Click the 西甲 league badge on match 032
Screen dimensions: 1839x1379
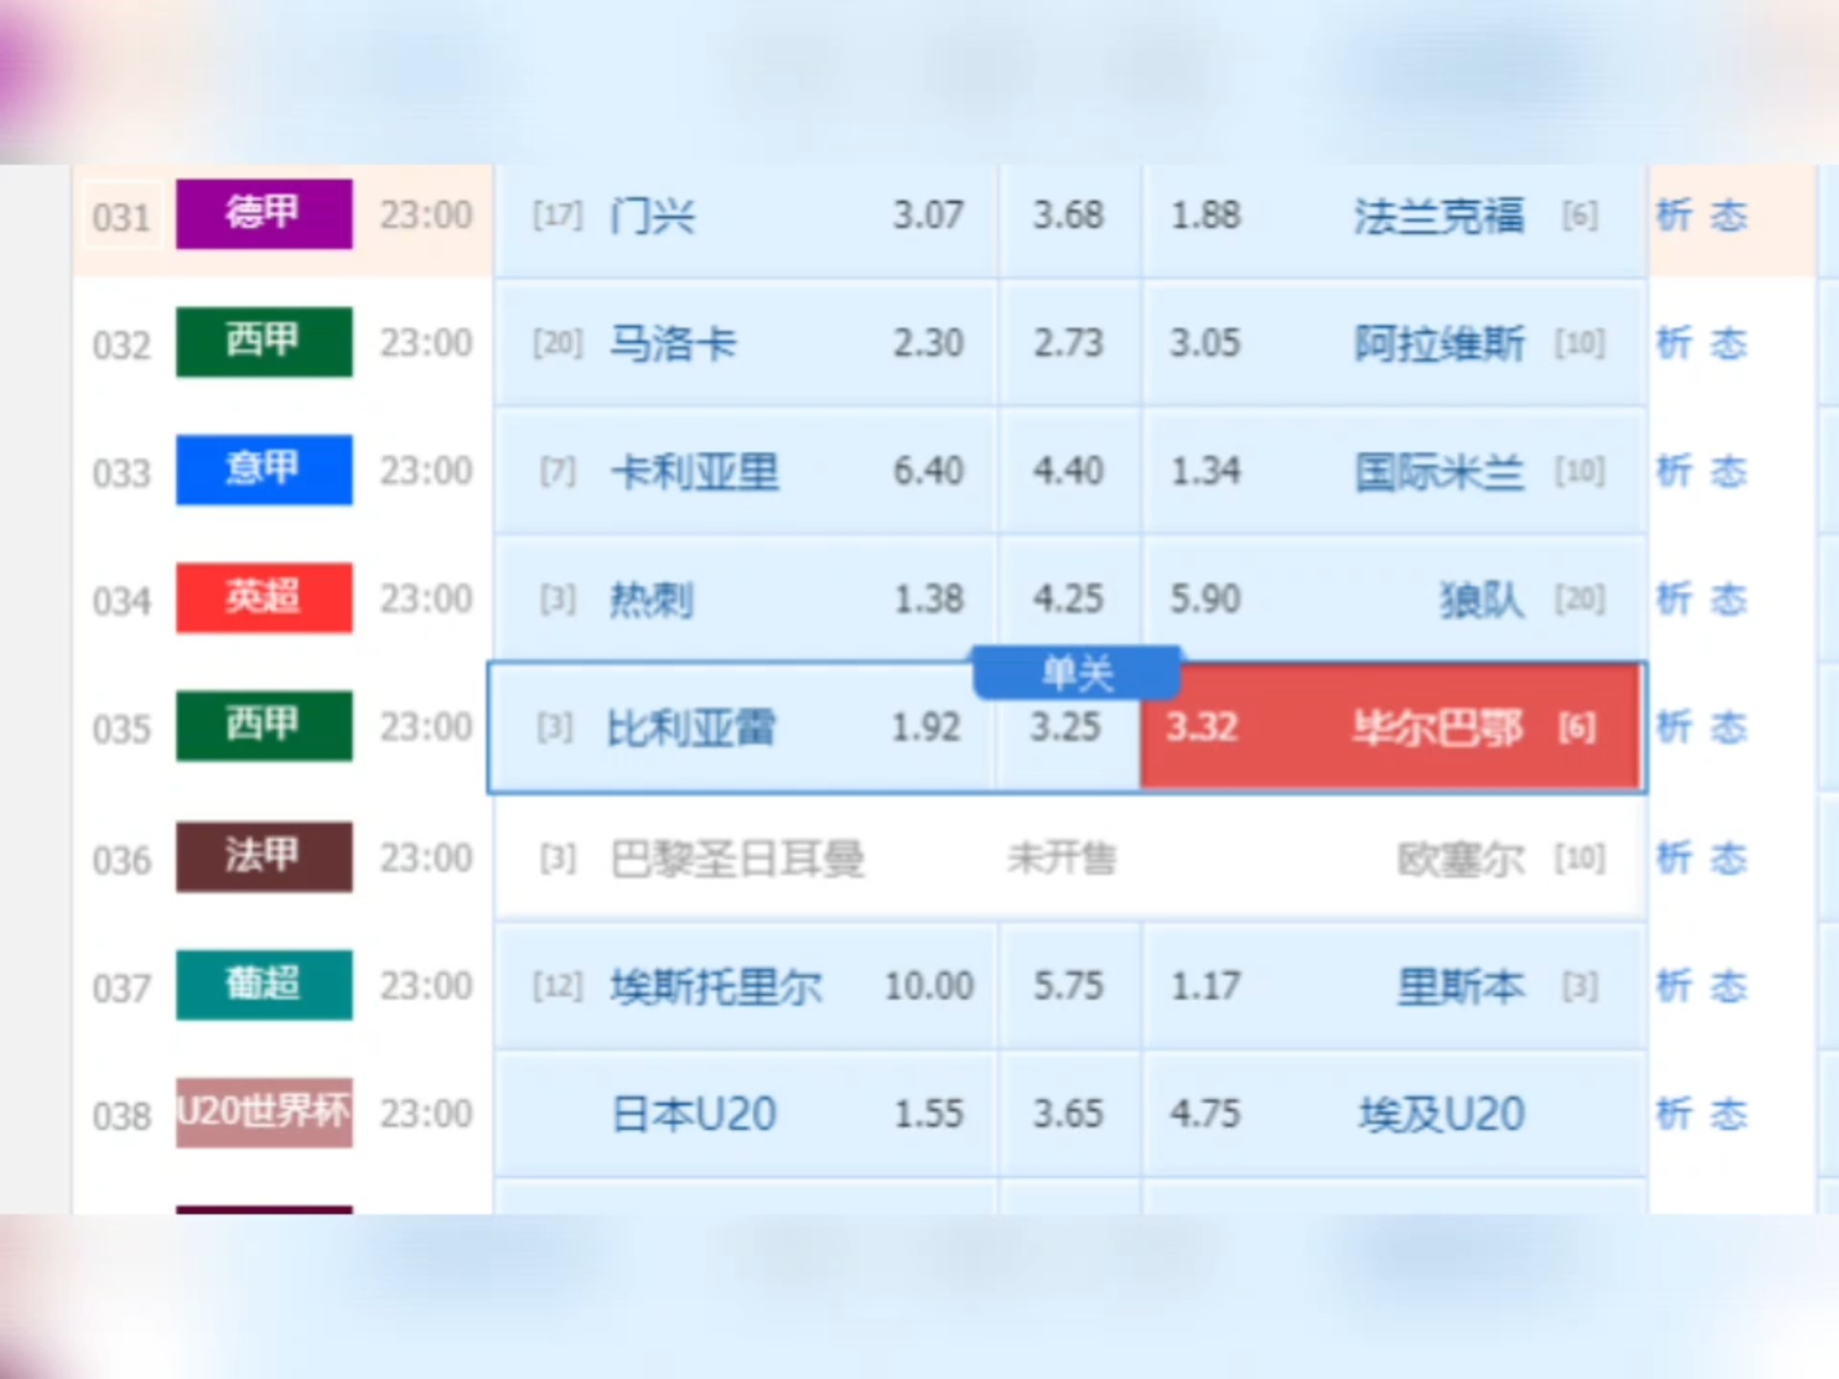click(263, 343)
